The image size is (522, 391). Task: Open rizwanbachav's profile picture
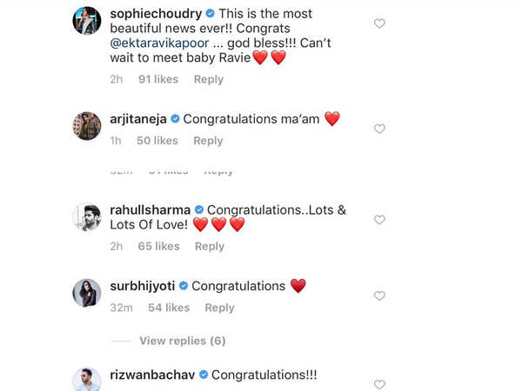(x=87, y=381)
